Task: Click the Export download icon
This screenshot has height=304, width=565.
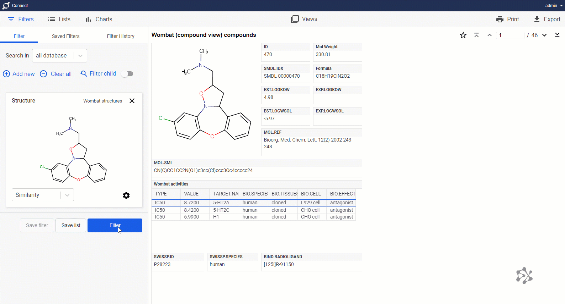Action: pos(537,19)
